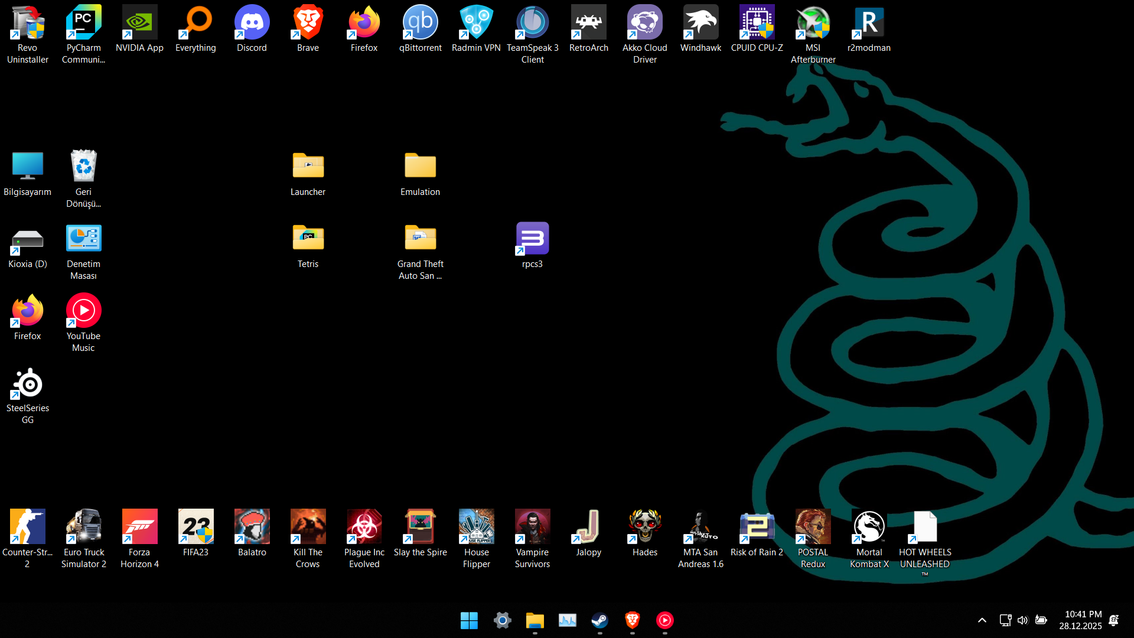
Task: Open the notification center bell icon
Action: [1114, 620]
